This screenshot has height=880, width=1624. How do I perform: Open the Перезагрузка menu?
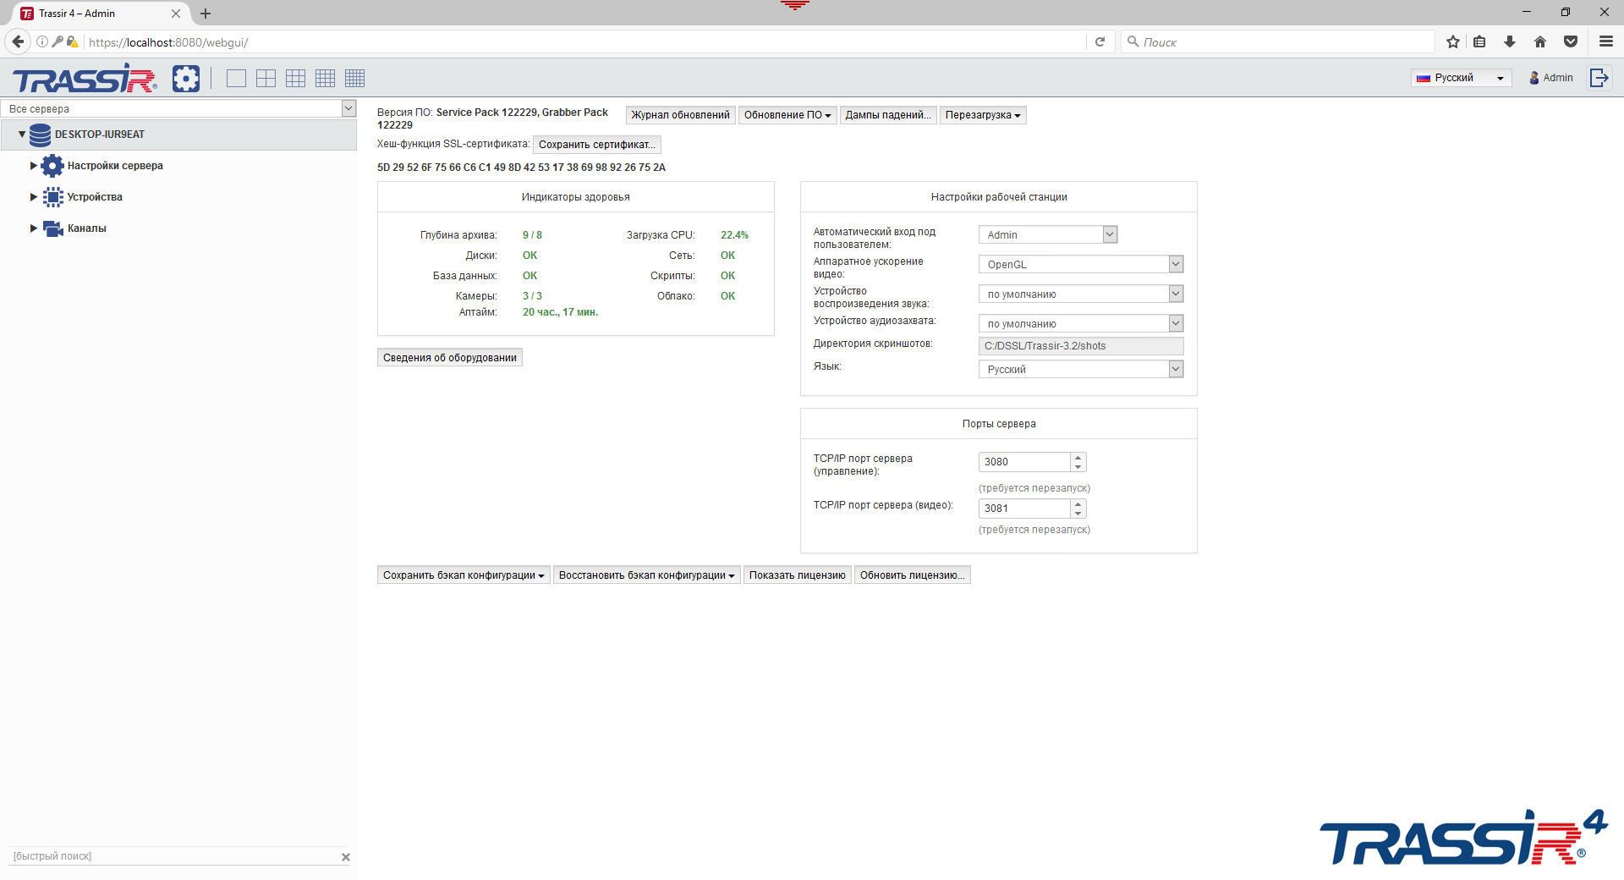983,115
